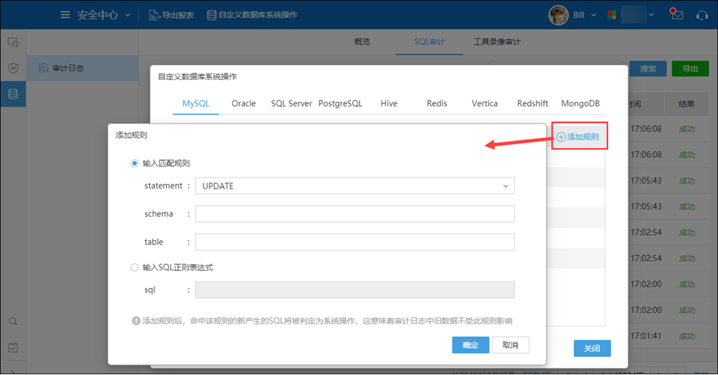718x375 pixels.
Task: Select the 输入匹配规则 radio button
Action: tap(135, 163)
